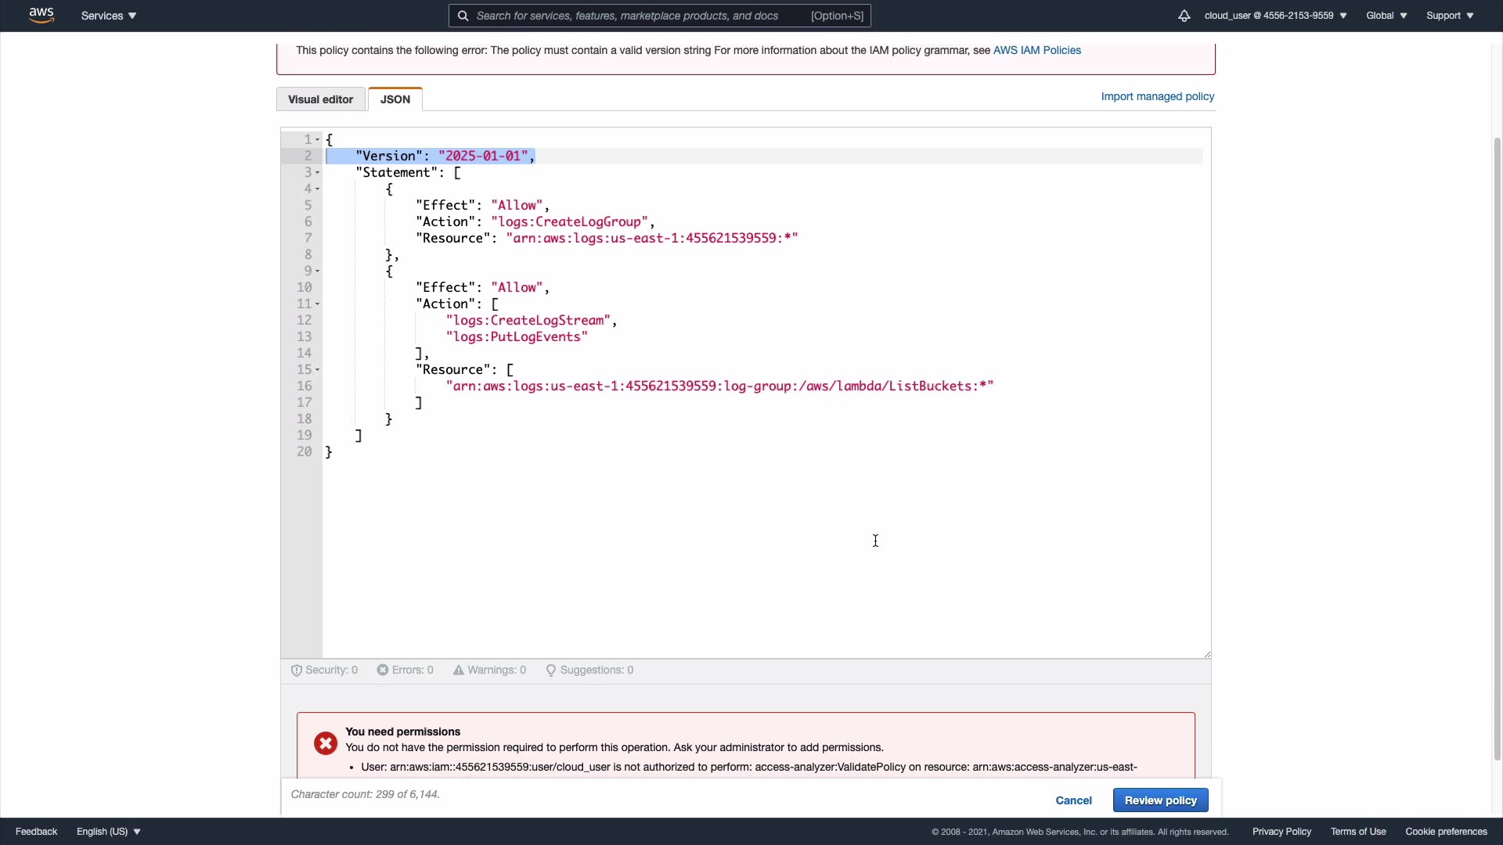
Task: Click the red permission error icon
Action: coord(326,743)
